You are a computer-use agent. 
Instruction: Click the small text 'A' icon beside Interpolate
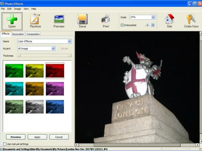coord(147,25)
